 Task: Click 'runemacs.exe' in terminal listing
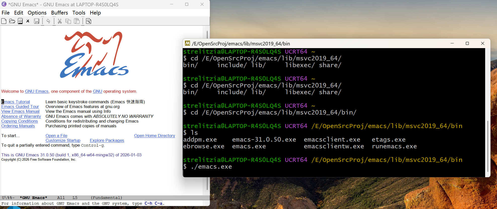coord(394,146)
